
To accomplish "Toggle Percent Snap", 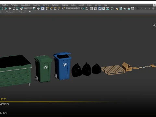I will [x=55, y=8].
